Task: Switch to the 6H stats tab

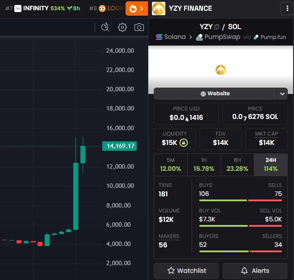Action: click(237, 165)
